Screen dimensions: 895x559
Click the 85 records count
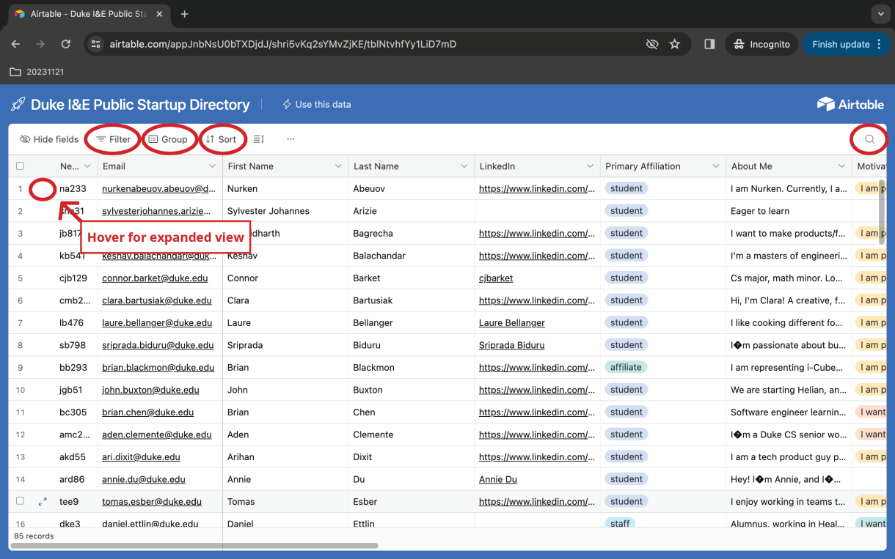pos(34,536)
